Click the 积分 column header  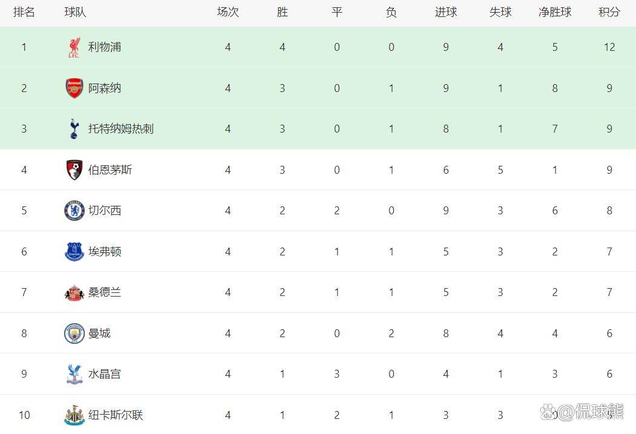pos(609,12)
